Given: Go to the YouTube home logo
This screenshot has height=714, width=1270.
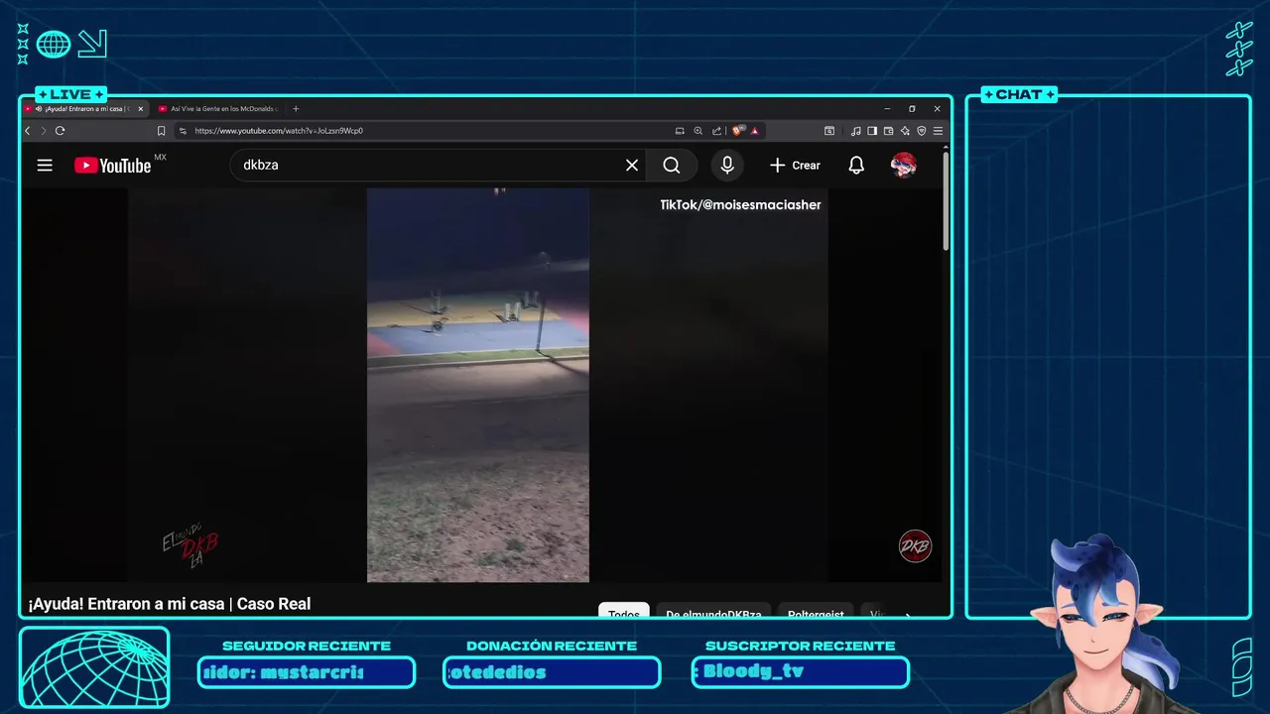Looking at the screenshot, I should pyautogui.click(x=113, y=166).
